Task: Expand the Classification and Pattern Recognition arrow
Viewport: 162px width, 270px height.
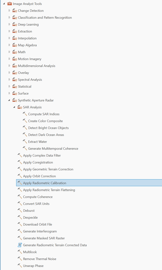Action: (9, 17)
